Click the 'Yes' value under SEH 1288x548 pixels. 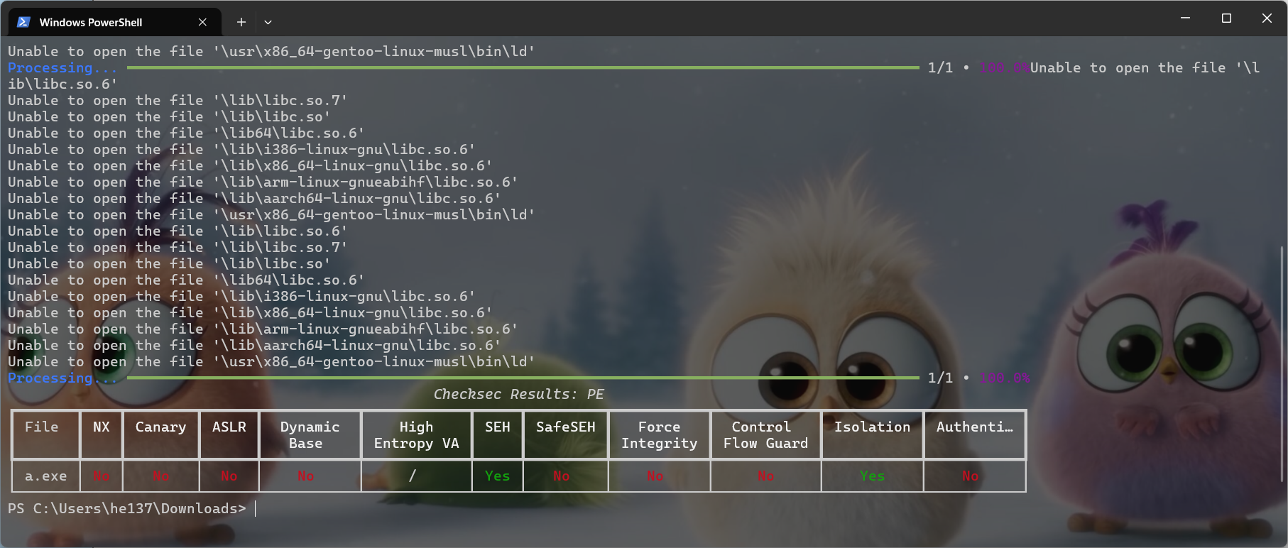click(x=498, y=476)
